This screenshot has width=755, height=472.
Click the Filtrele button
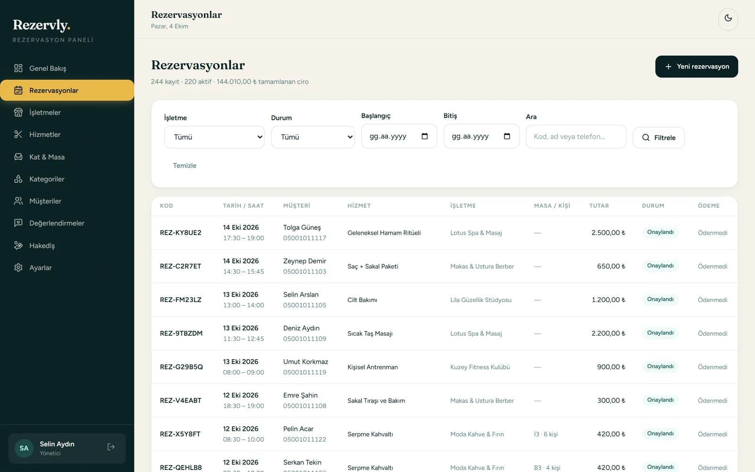click(x=658, y=138)
